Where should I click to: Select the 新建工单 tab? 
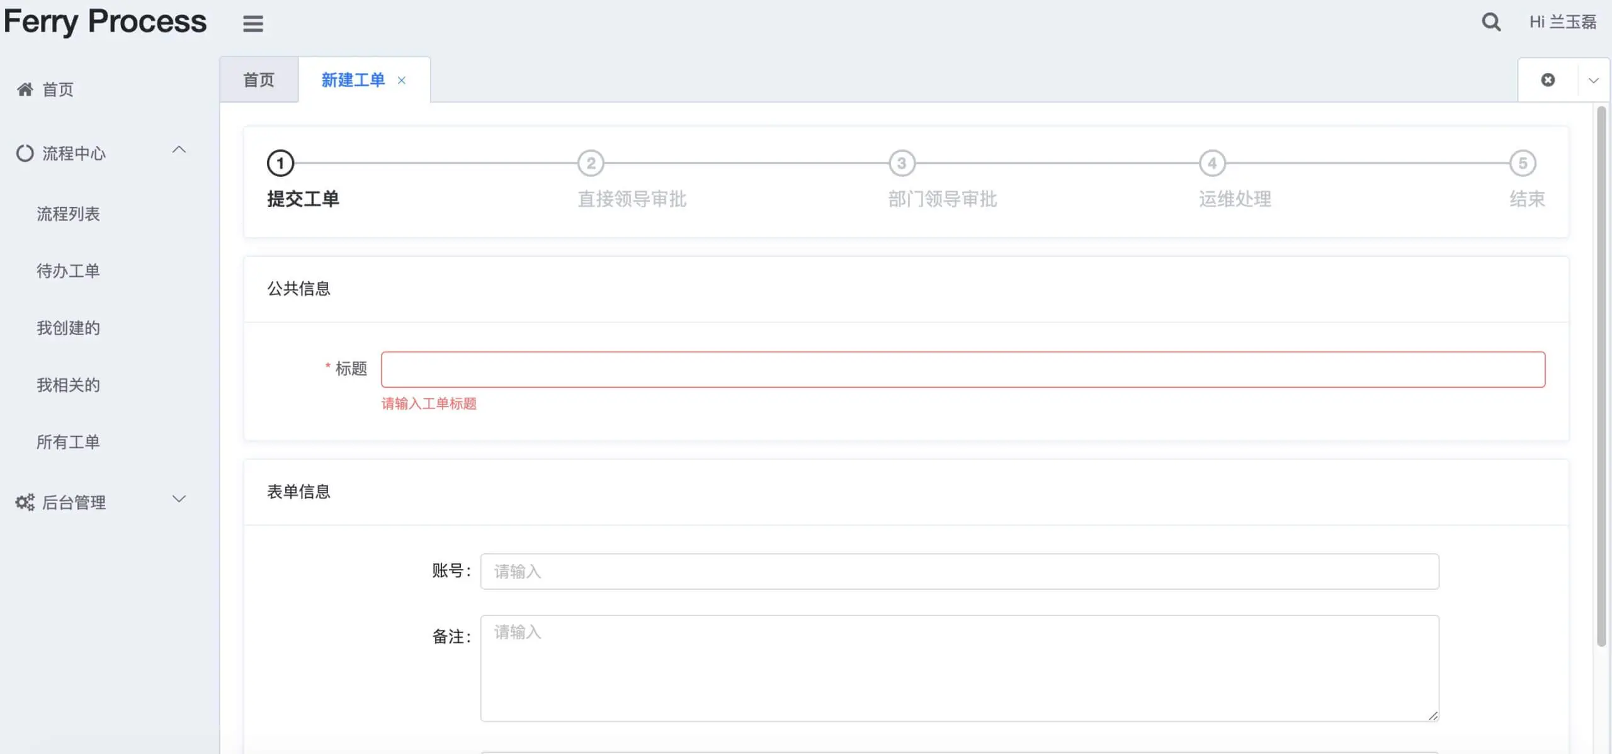click(353, 80)
